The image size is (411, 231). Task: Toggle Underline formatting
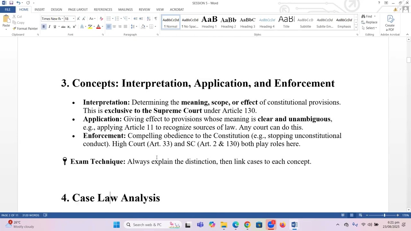pyautogui.click(x=55, y=27)
